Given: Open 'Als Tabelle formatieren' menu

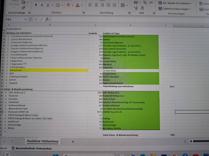Looking at the screenshot, I should (x=175, y=3).
